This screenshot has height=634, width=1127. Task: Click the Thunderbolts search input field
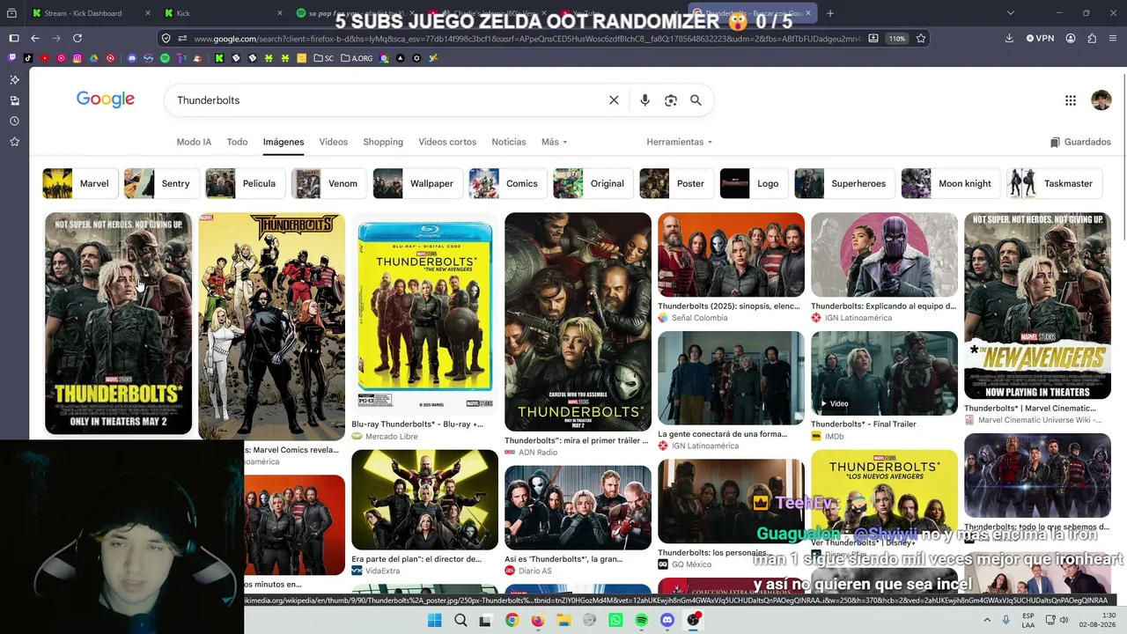(x=387, y=100)
